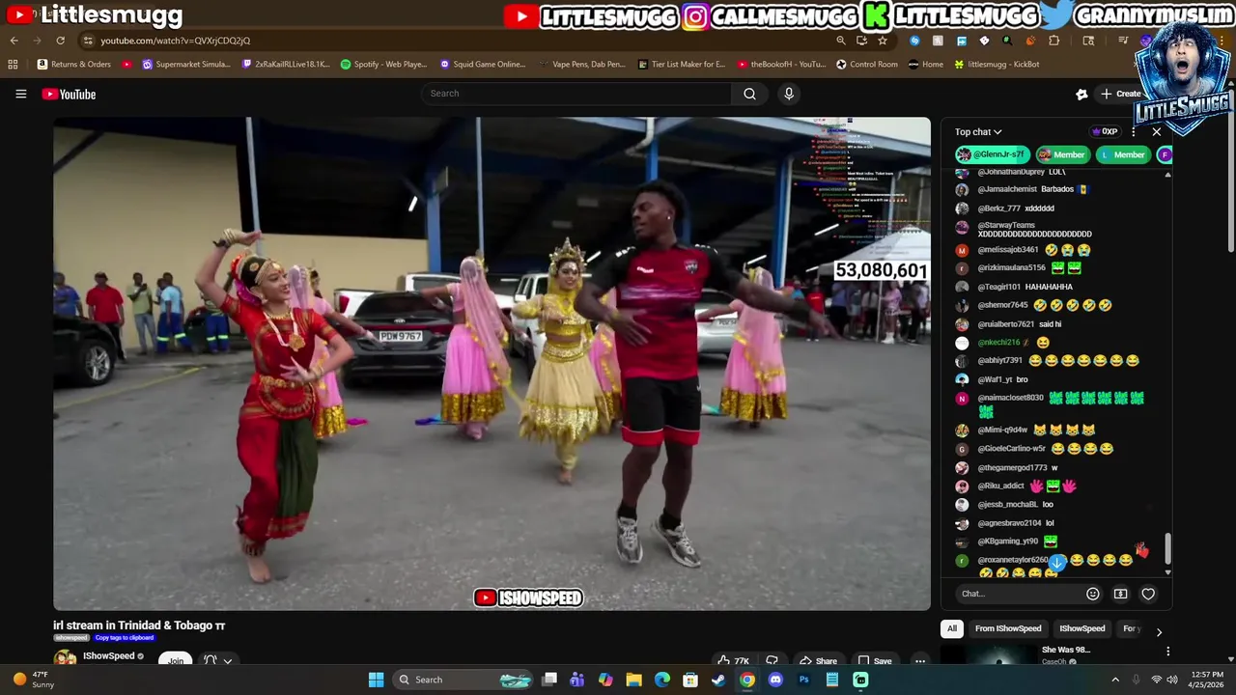1236x695 pixels.
Task: Dislike the video with thumbs down
Action: 772,661
